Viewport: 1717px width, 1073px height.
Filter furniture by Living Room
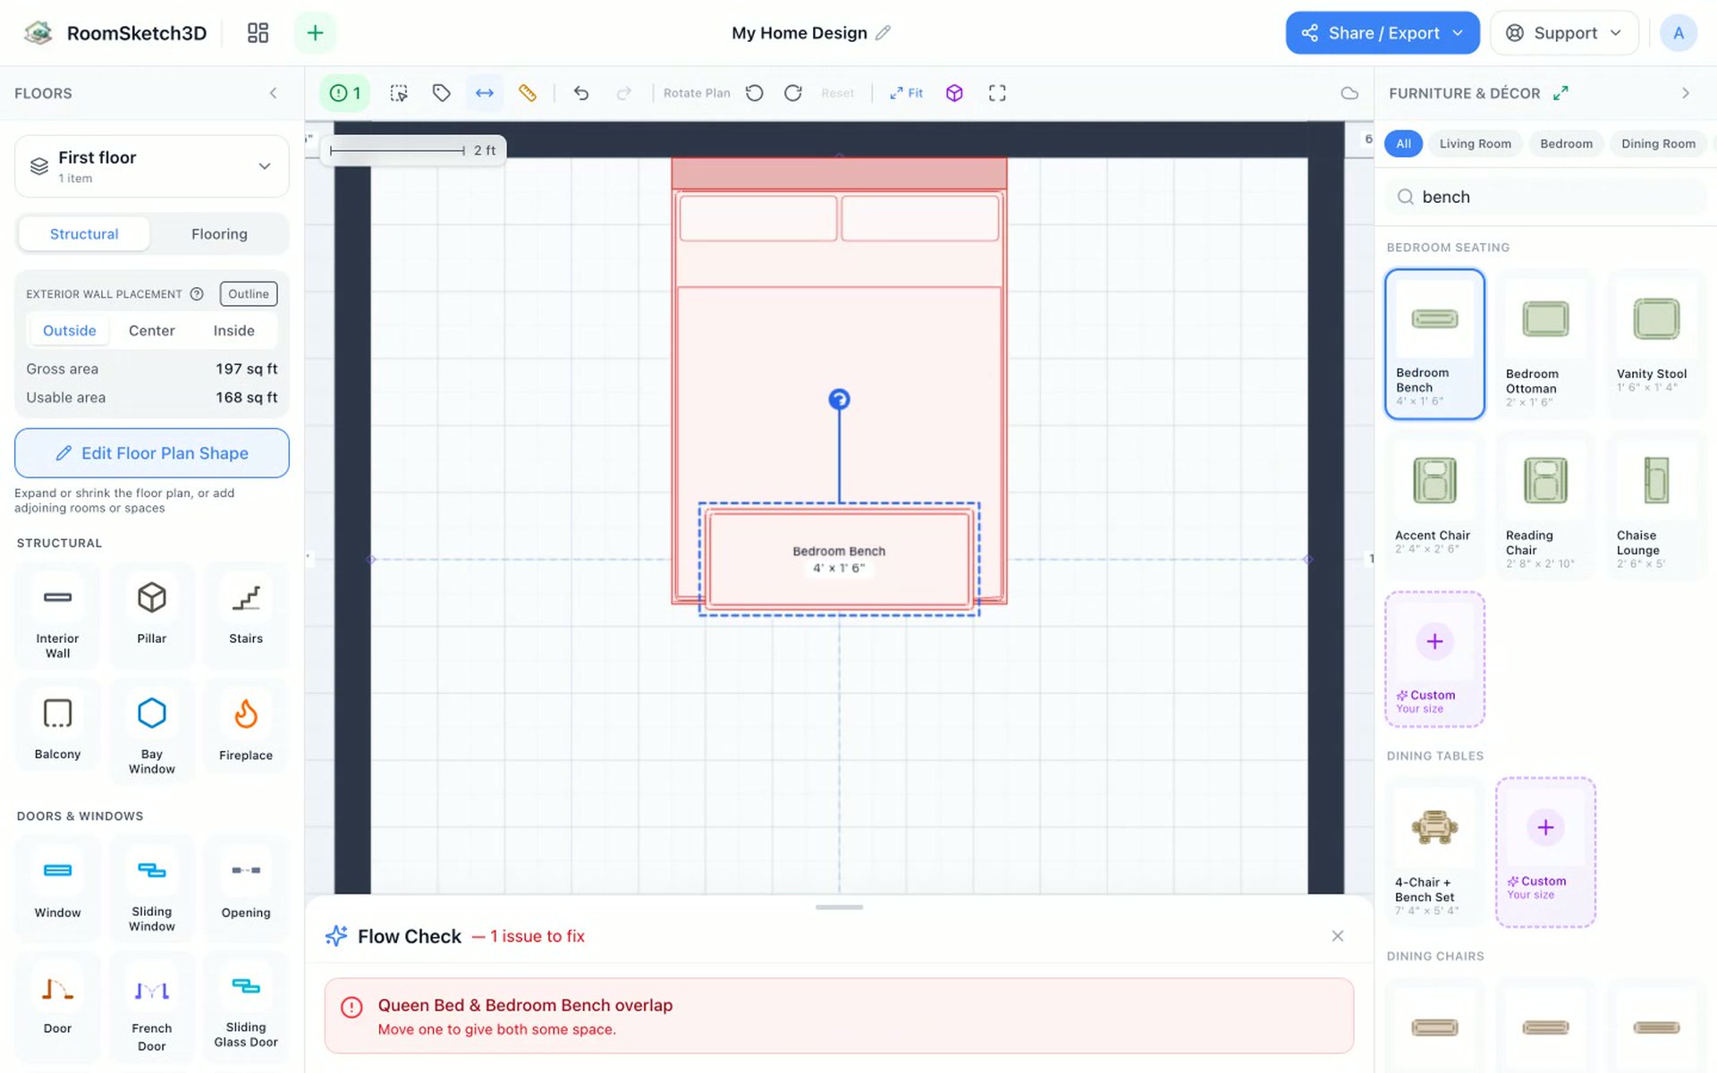1475,144
